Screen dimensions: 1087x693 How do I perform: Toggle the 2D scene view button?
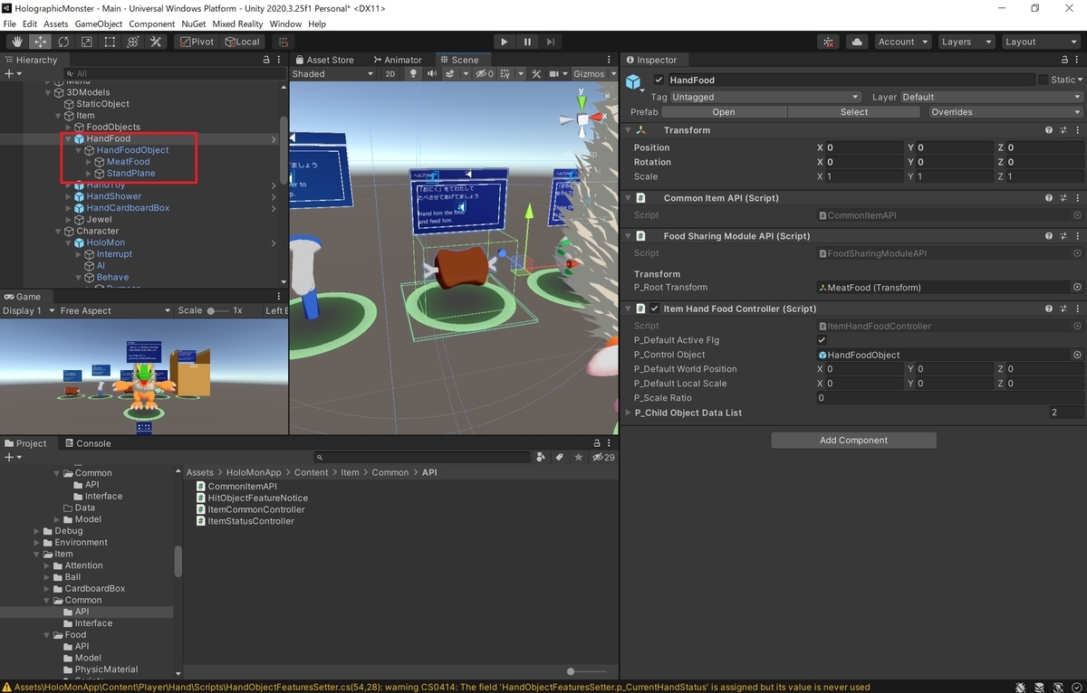[x=390, y=74]
